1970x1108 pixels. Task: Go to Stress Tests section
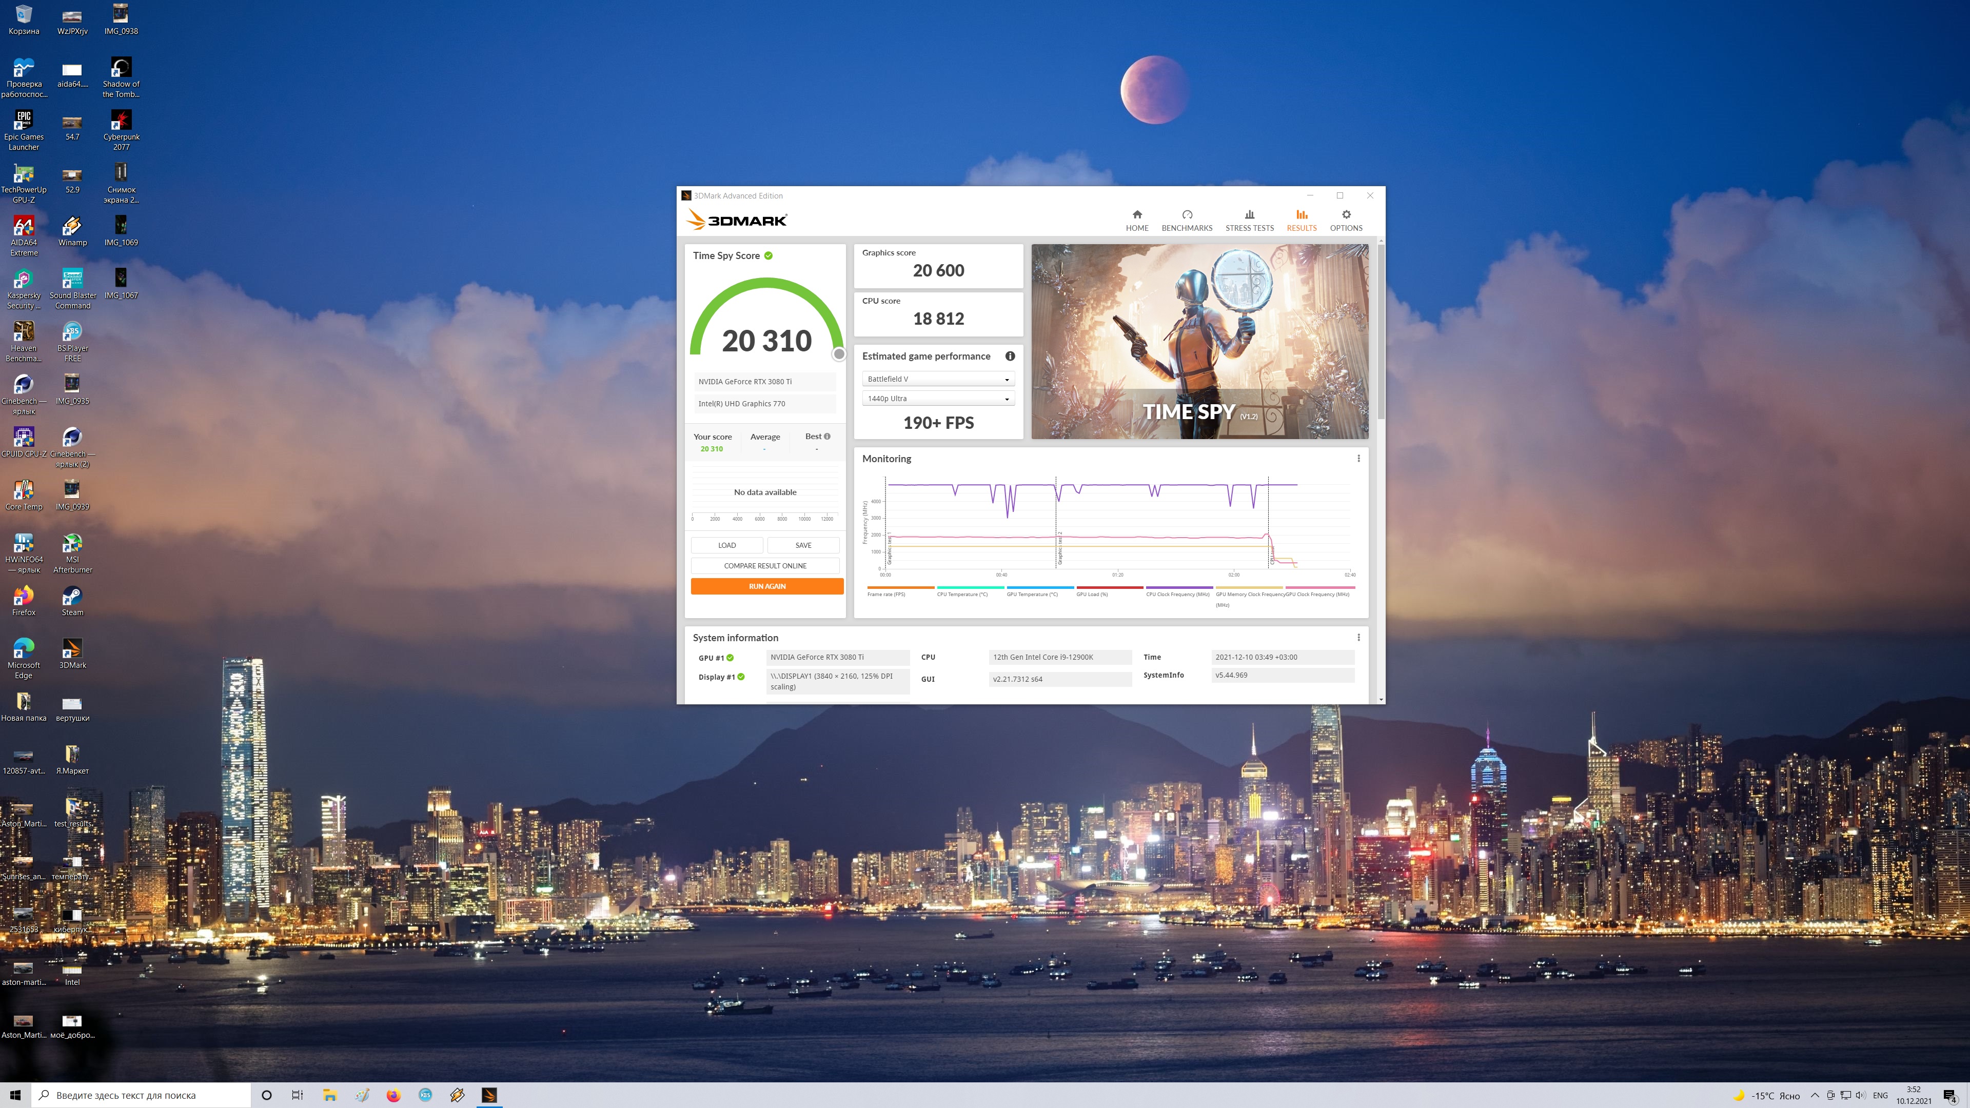pyautogui.click(x=1249, y=220)
